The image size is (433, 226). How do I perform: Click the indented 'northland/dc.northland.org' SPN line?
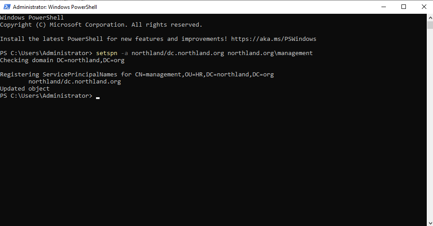tap(74, 82)
